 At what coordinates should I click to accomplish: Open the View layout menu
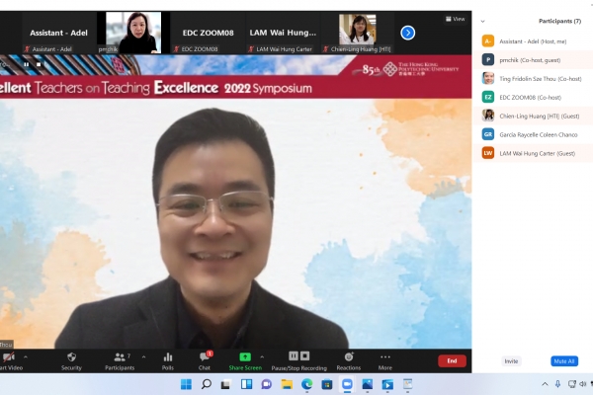click(455, 19)
